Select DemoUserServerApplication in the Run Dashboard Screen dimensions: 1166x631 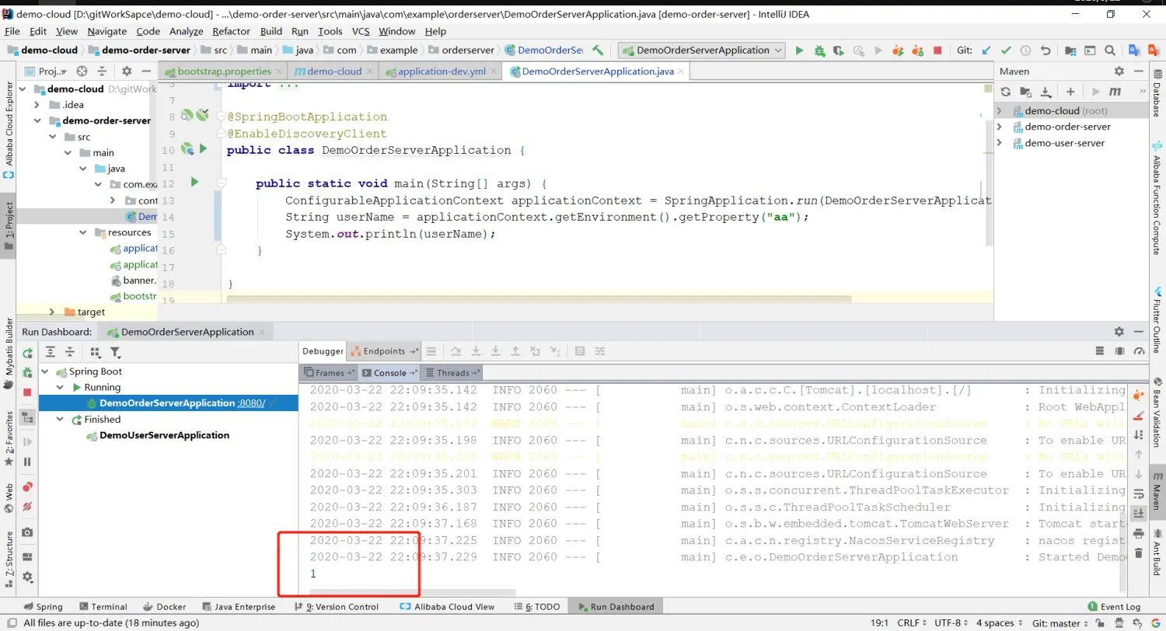[x=164, y=435]
